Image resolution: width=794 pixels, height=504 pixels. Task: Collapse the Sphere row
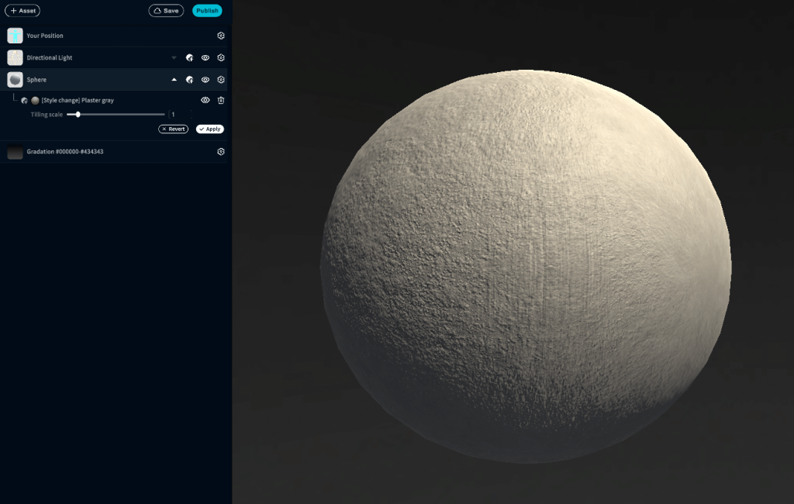174,80
